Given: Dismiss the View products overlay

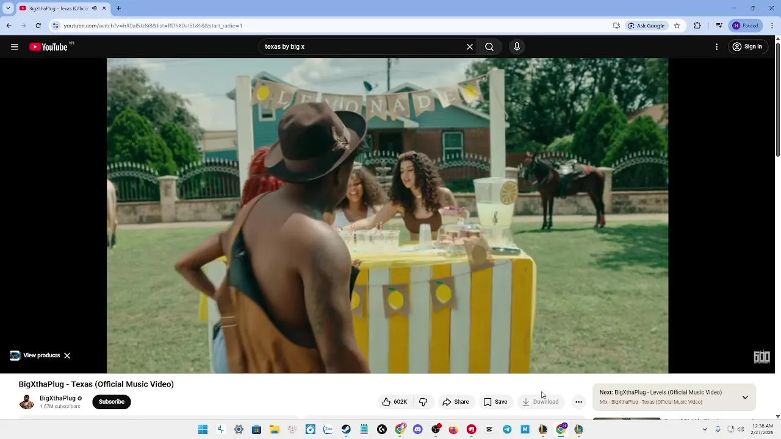Looking at the screenshot, I should [67, 355].
